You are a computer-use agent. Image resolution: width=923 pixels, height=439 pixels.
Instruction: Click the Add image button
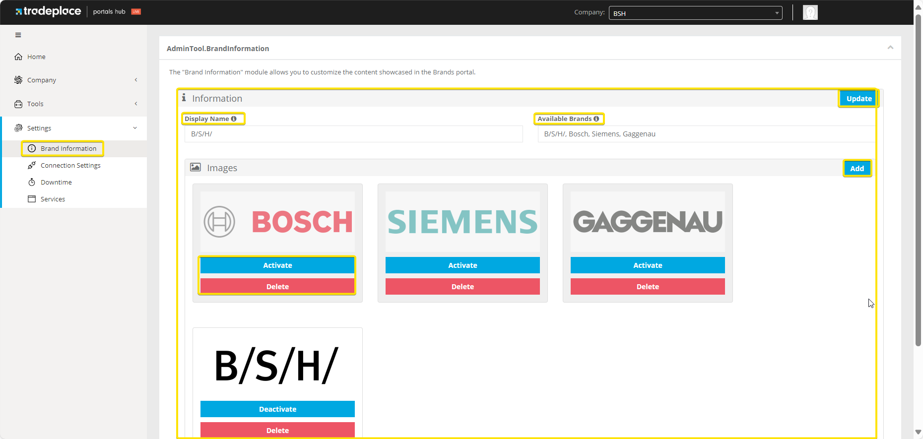[x=857, y=169]
